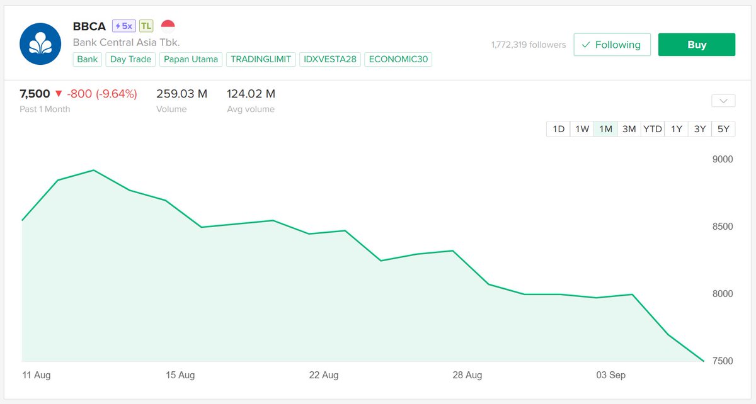
Task: Click the BBCA ticker title
Action: [x=89, y=26]
